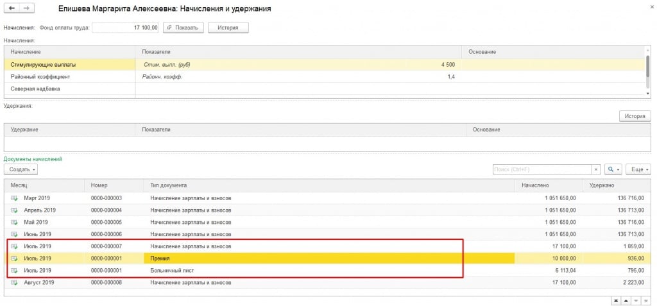Expand the Еще menu

tap(638, 169)
